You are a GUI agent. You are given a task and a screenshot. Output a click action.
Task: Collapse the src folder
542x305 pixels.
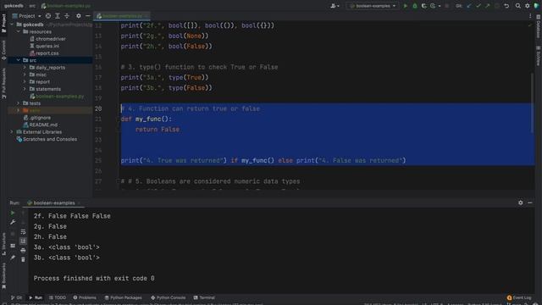coord(19,60)
